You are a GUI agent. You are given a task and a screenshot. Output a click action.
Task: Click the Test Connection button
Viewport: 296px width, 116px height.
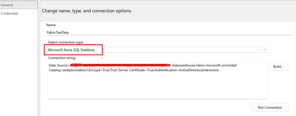[270, 108]
